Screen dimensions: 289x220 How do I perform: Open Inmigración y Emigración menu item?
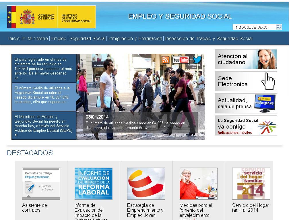coord(135,38)
